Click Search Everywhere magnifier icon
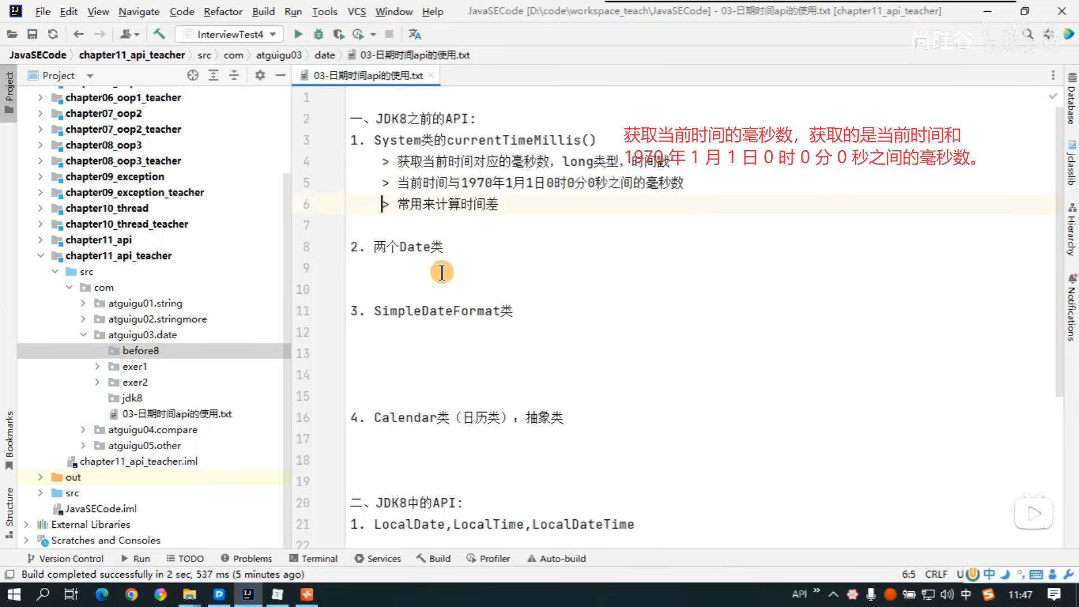 [1027, 34]
